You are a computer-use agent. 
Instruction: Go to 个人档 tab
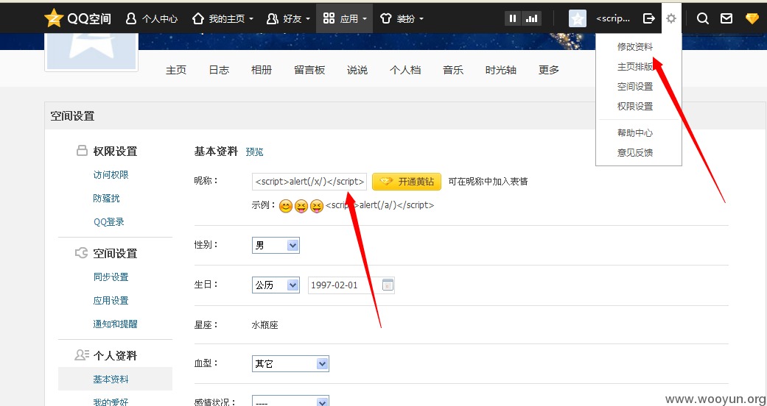(x=405, y=70)
